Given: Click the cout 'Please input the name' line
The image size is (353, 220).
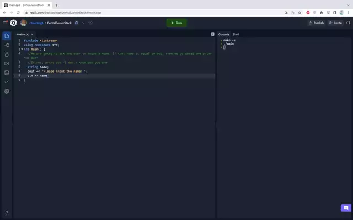Looking at the screenshot, I should [x=57, y=71].
